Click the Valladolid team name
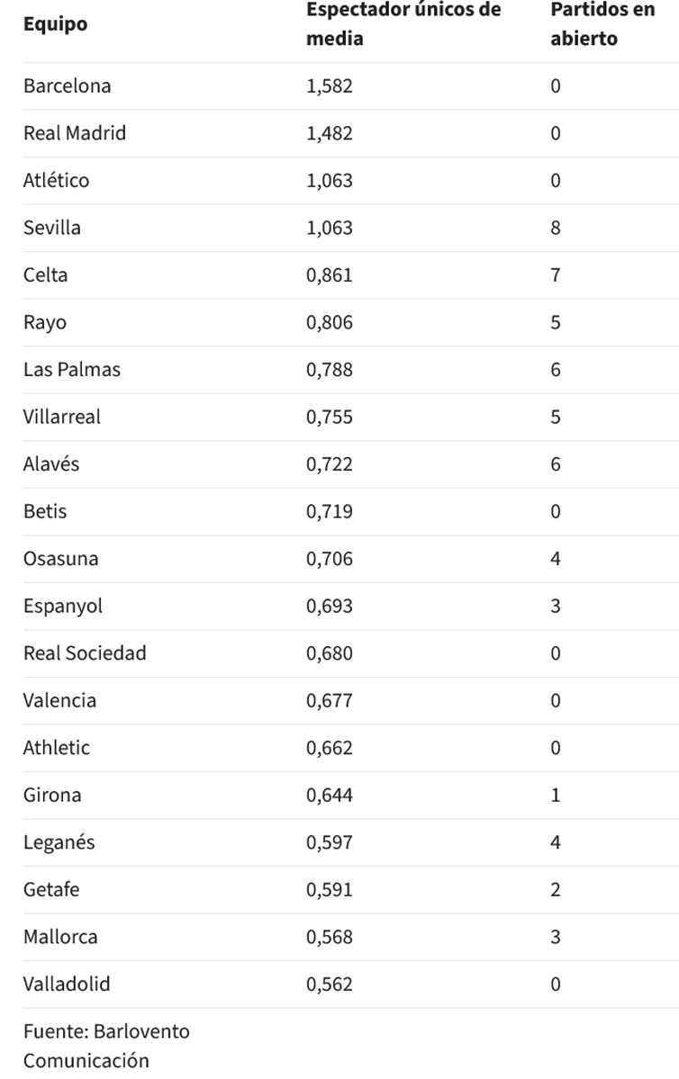The height and width of the screenshot is (1079, 679). (x=66, y=984)
